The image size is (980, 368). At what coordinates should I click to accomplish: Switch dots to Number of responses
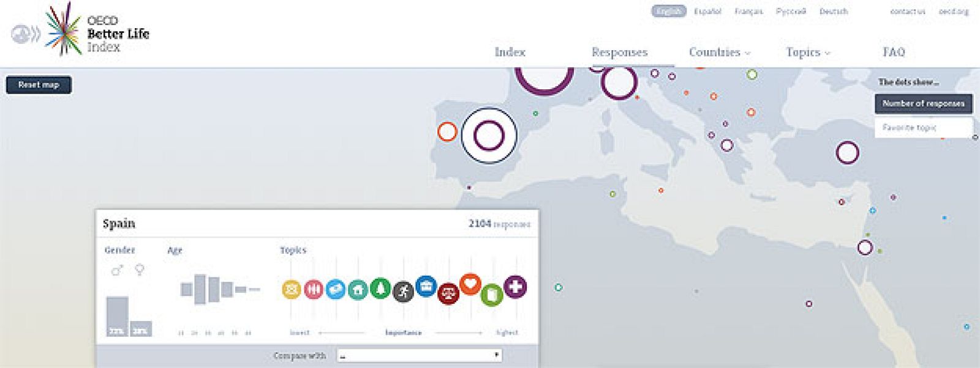[923, 104]
